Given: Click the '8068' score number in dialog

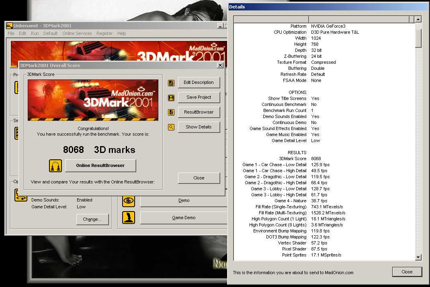Looking at the screenshot, I should click(74, 150).
